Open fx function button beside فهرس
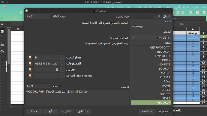The image size is (207, 116). (x=63, y=70)
